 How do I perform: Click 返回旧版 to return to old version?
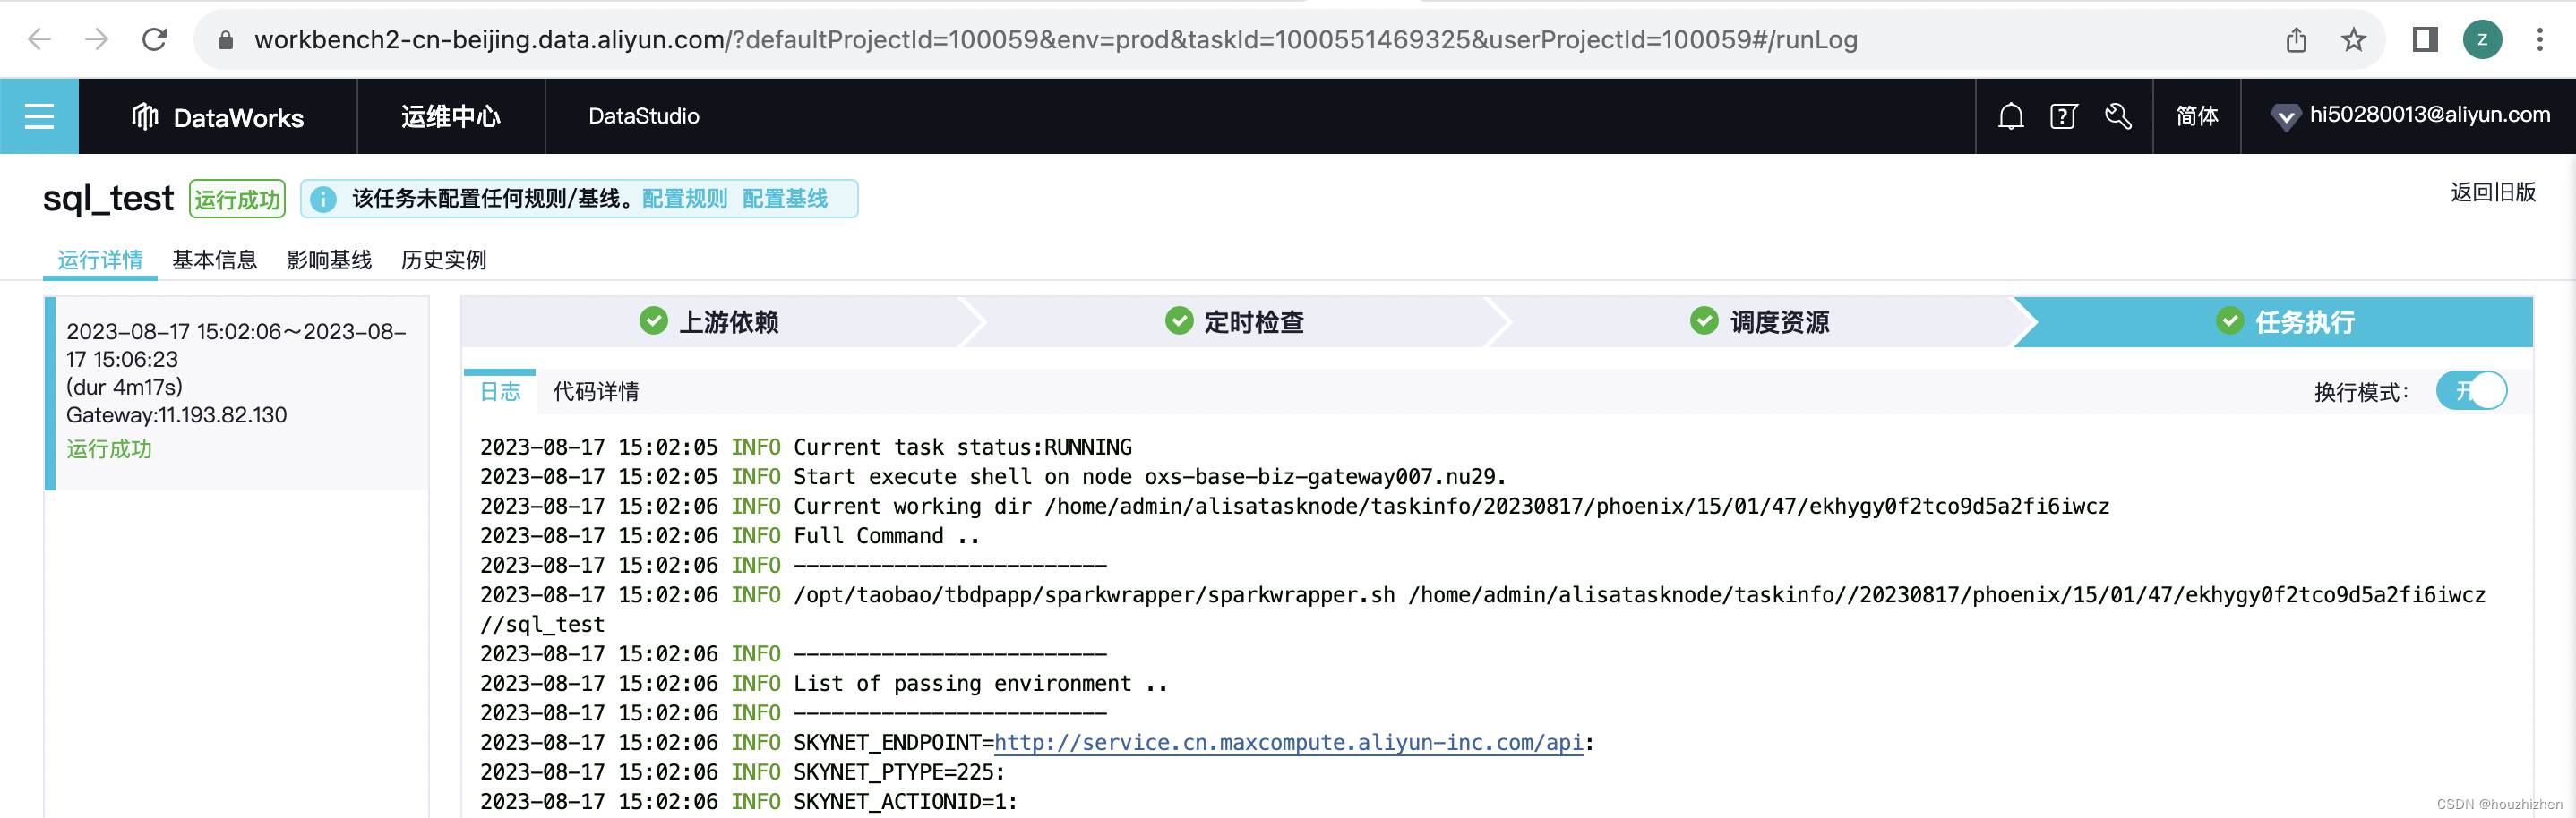[2493, 192]
